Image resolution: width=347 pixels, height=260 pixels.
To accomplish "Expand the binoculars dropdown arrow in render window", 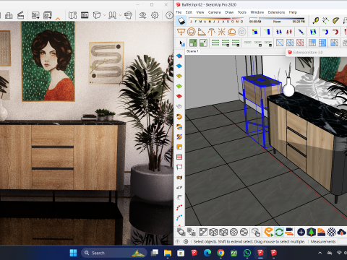I will (120, 15).
